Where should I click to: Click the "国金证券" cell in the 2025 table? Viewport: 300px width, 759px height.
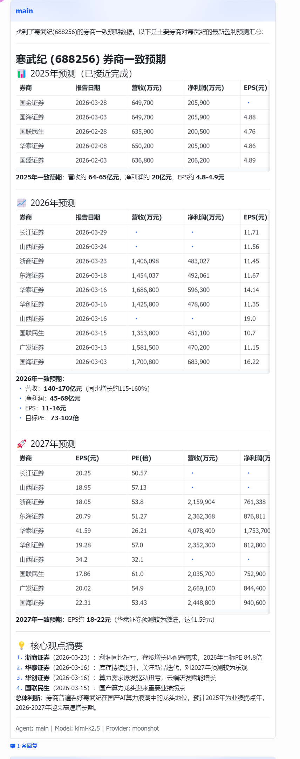[32, 103]
